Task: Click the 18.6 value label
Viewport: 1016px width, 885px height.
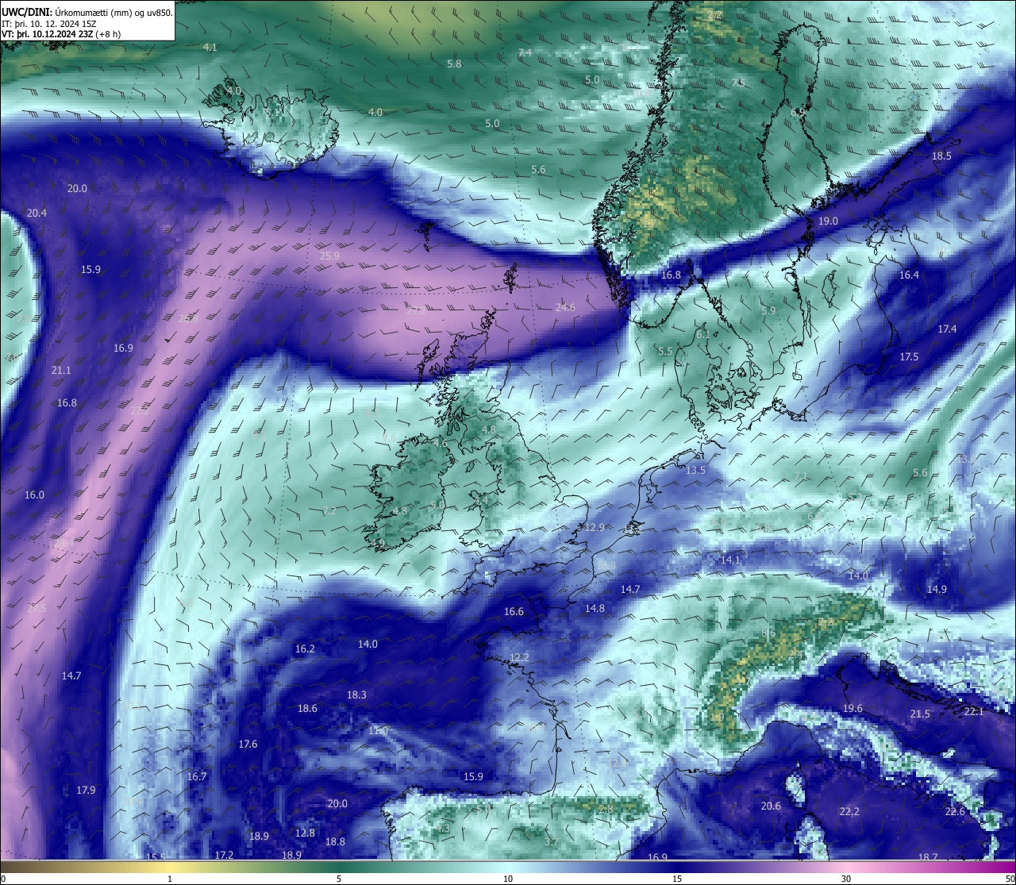Action: 307,708
